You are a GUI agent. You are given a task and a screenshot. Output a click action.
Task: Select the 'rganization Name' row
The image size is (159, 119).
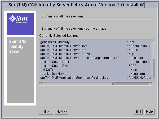[95, 74]
